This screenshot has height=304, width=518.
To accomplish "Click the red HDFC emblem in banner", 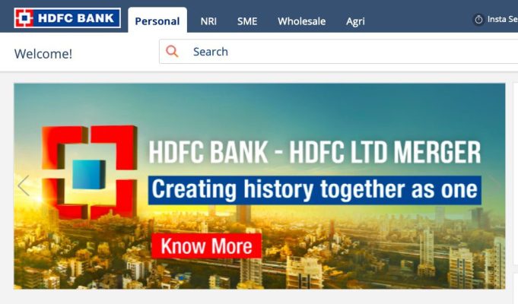I will 89,172.
